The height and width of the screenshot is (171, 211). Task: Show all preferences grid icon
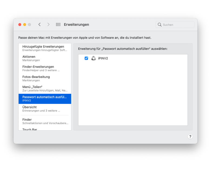coord(58,25)
